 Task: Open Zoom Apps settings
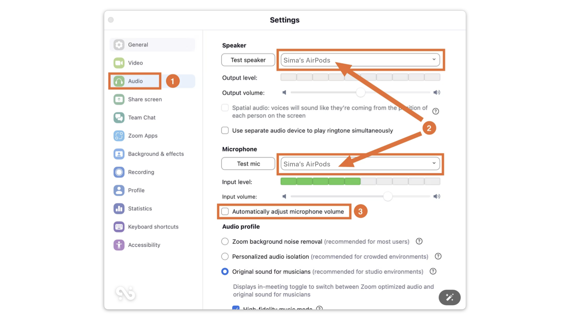(x=152, y=136)
